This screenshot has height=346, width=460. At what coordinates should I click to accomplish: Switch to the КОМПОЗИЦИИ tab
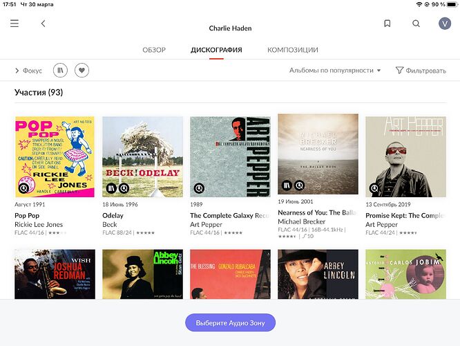click(x=293, y=50)
